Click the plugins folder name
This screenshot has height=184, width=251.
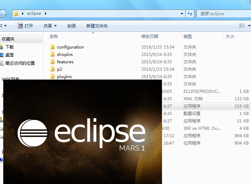64,76
